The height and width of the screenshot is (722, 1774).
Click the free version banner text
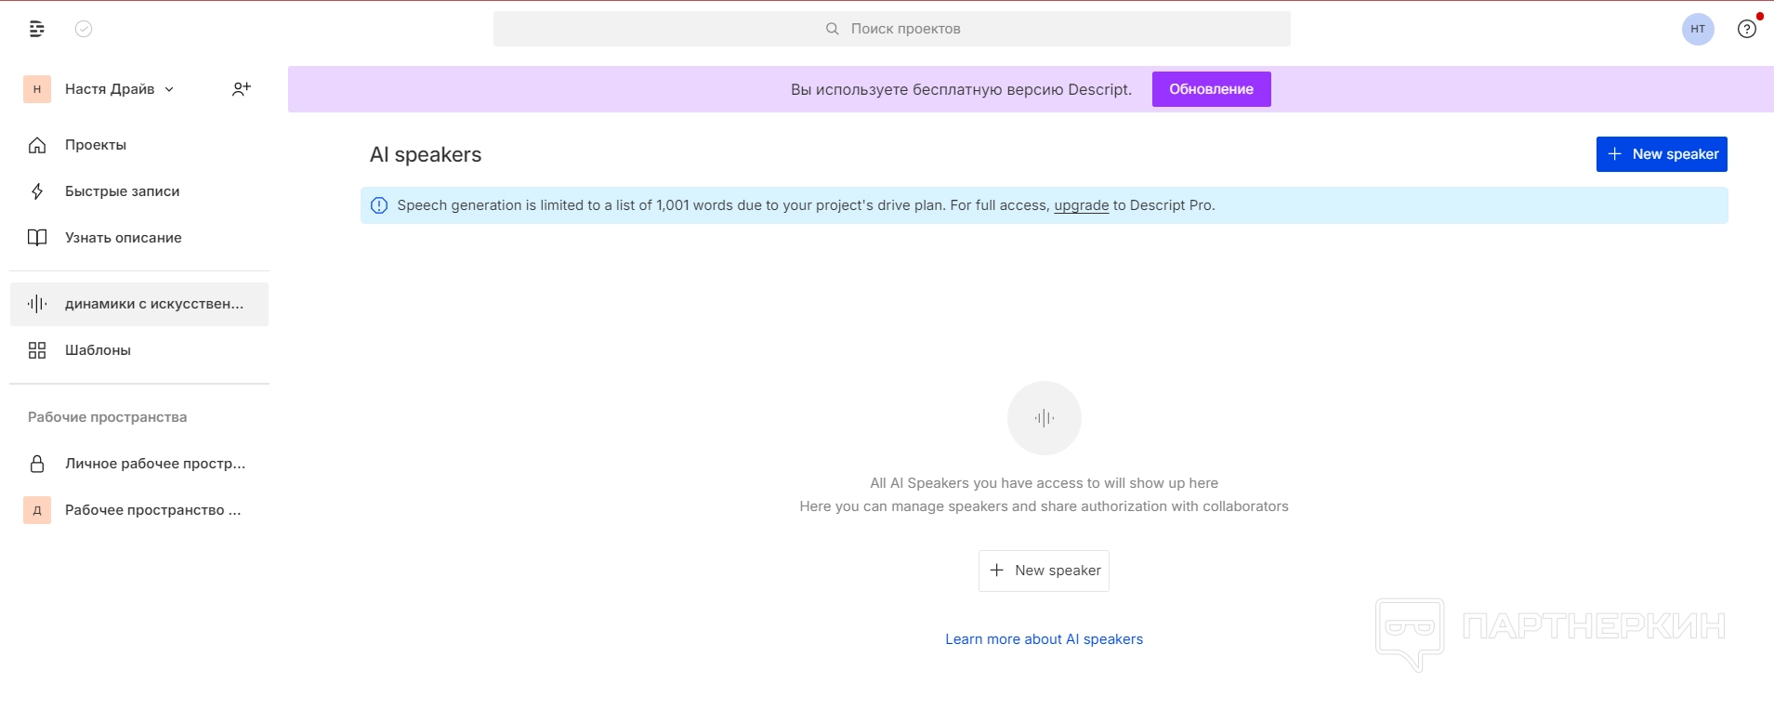[961, 89]
